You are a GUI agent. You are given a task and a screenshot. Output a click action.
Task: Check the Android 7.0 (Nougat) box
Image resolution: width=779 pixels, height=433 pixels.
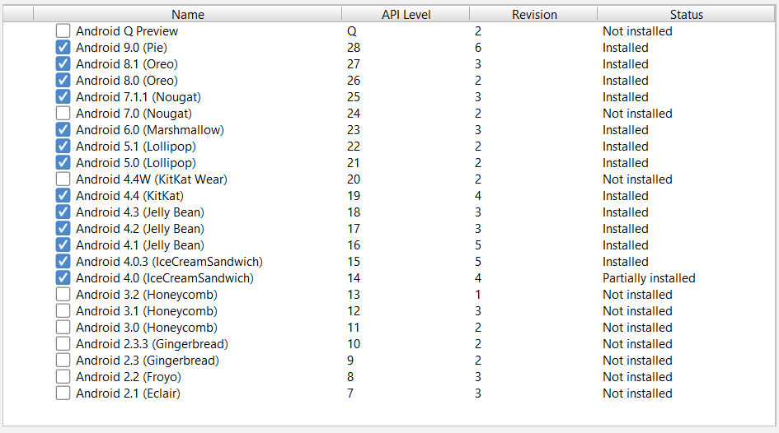(63, 114)
